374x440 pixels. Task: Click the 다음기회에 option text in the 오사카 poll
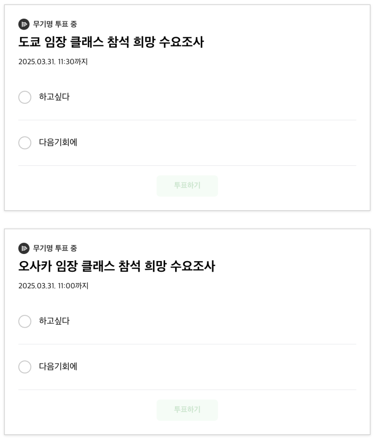[x=58, y=367]
